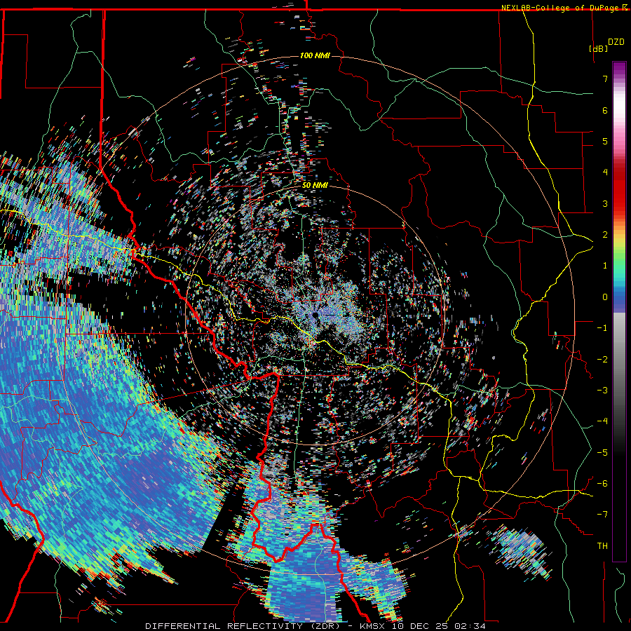Click the "-4" tick label on the scale

602,421
